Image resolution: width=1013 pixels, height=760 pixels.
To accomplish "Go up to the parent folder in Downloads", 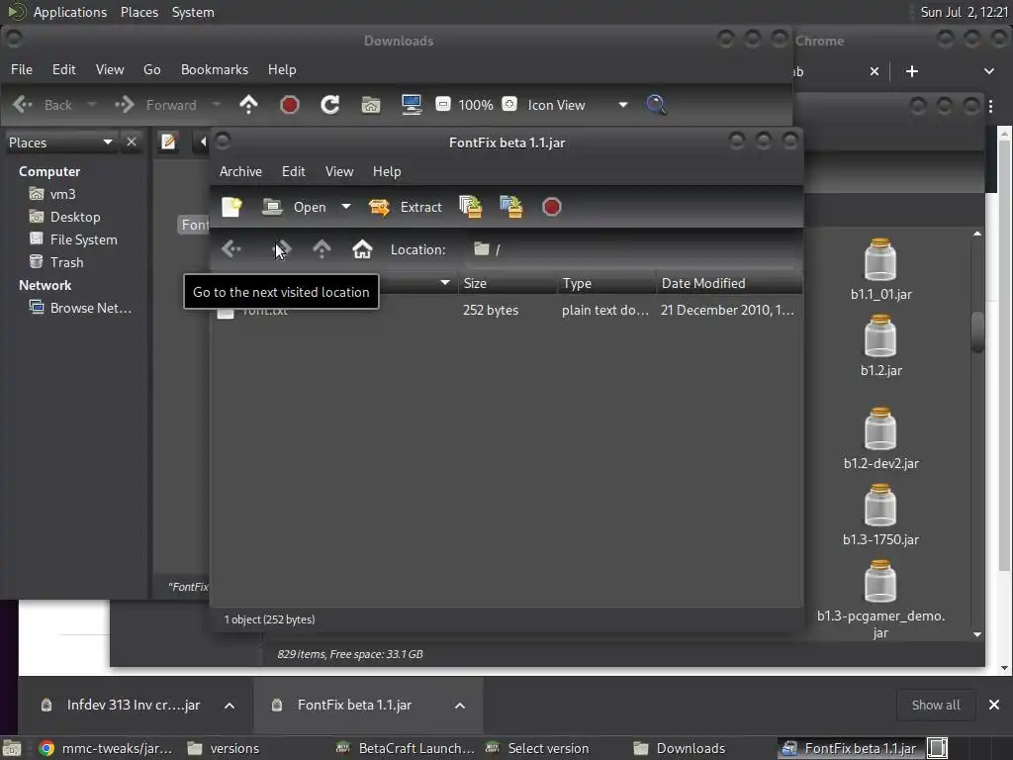I will (248, 104).
